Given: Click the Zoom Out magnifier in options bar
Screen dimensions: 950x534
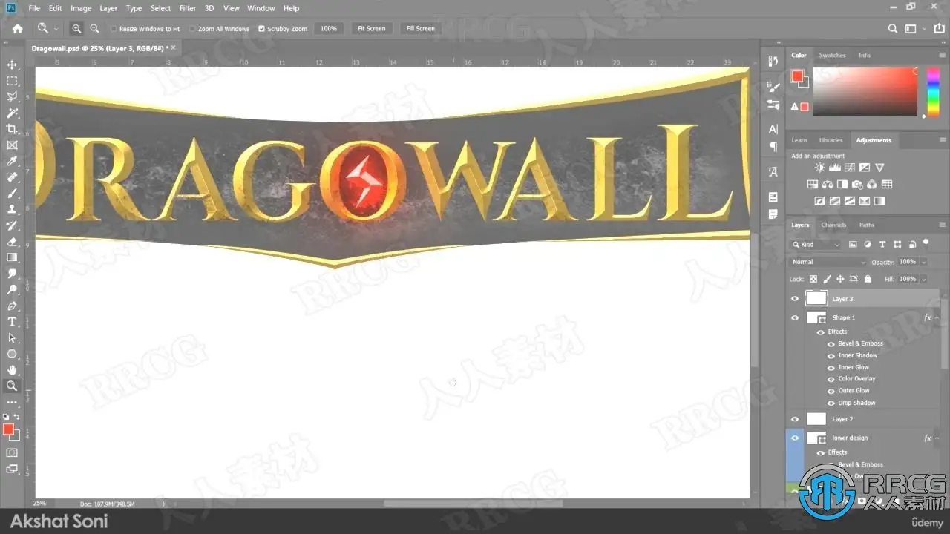Looking at the screenshot, I should (94, 28).
